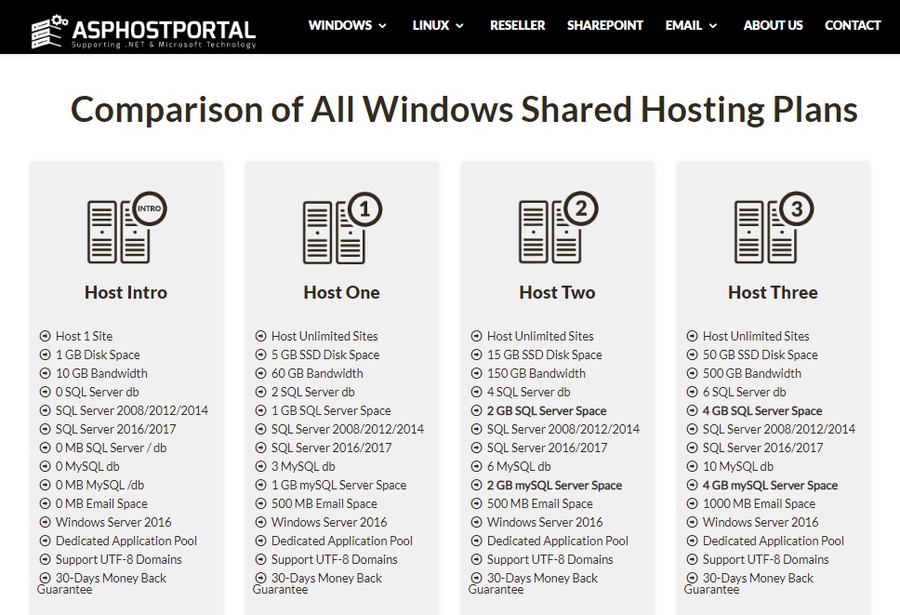Click the bullet icon next to 60 GB Bandwidth

point(260,373)
